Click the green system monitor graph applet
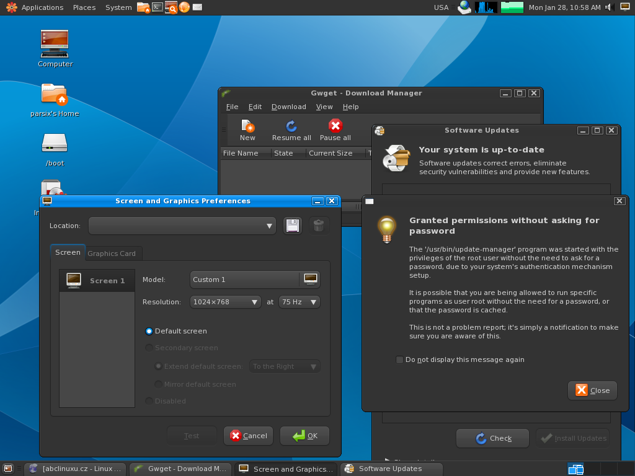635x476 pixels. tap(512, 7)
